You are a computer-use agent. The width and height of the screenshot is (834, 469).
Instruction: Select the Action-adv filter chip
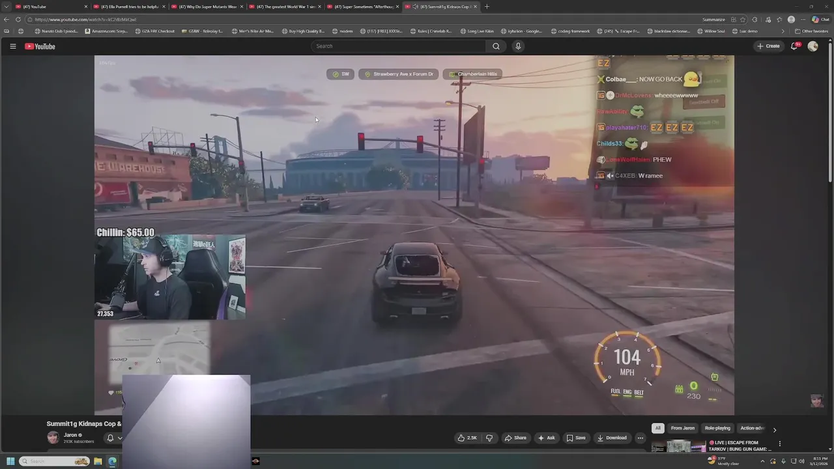(x=751, y=428)
